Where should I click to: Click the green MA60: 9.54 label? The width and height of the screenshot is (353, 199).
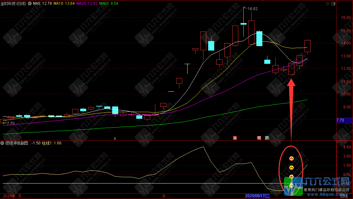coord(109,3)
